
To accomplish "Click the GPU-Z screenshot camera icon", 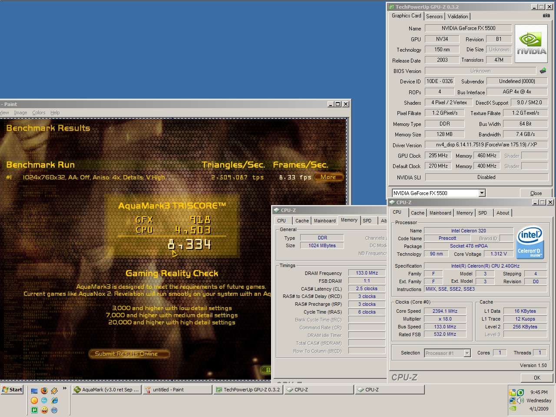I will pyautogui.click(x=546, y=16).
